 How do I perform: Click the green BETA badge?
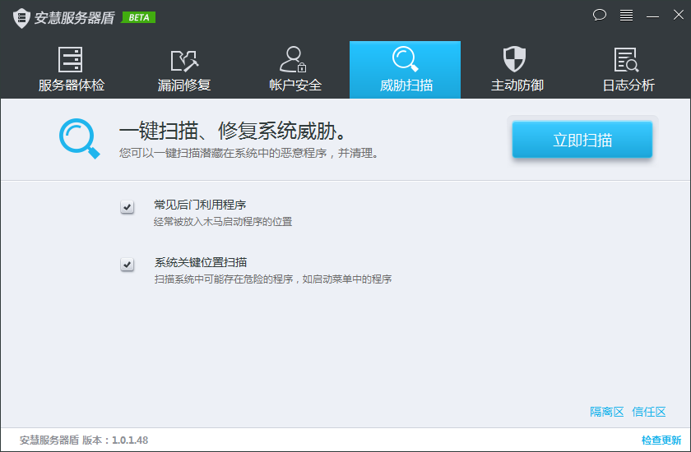[x=138, y=17]
